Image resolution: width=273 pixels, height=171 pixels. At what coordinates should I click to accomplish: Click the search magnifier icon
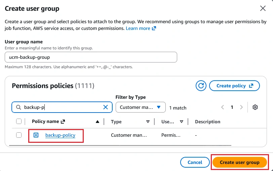18,107
